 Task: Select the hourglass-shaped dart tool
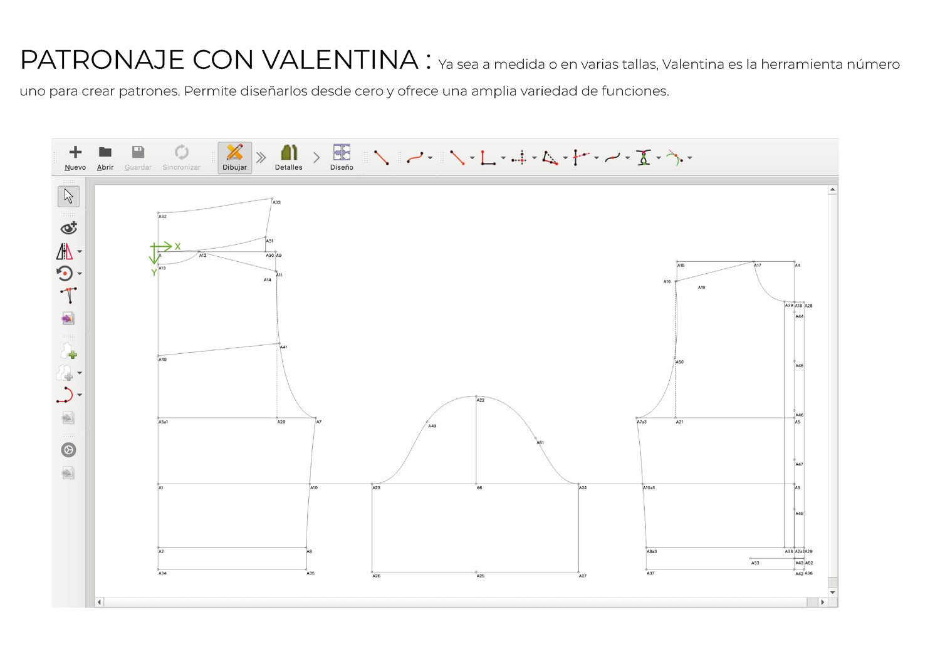(x=644, y=157)
